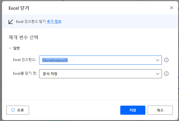179x121 pixels.
Task: Click the info icon beside Excel을 닫기 전 dropdown
Action: pyautogui.click(x=166, y=74)
